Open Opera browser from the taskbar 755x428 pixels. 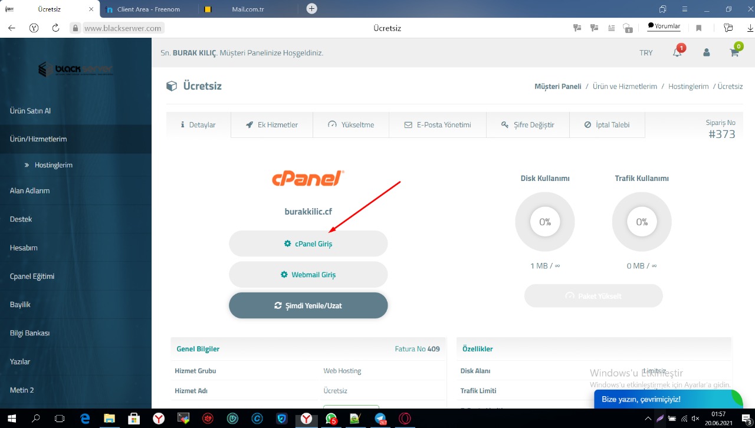point(405,418)
